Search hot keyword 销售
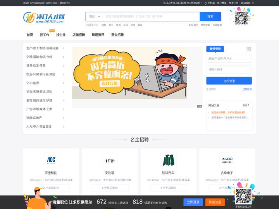This screenshot has height=209, width=279. pos(104,25)
